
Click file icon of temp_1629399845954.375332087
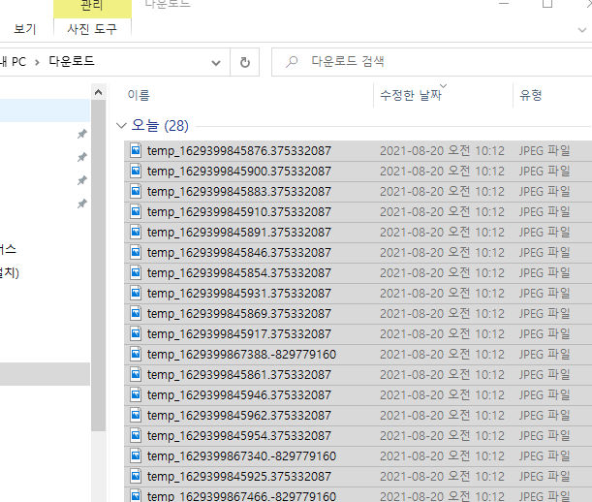[136, 436]
